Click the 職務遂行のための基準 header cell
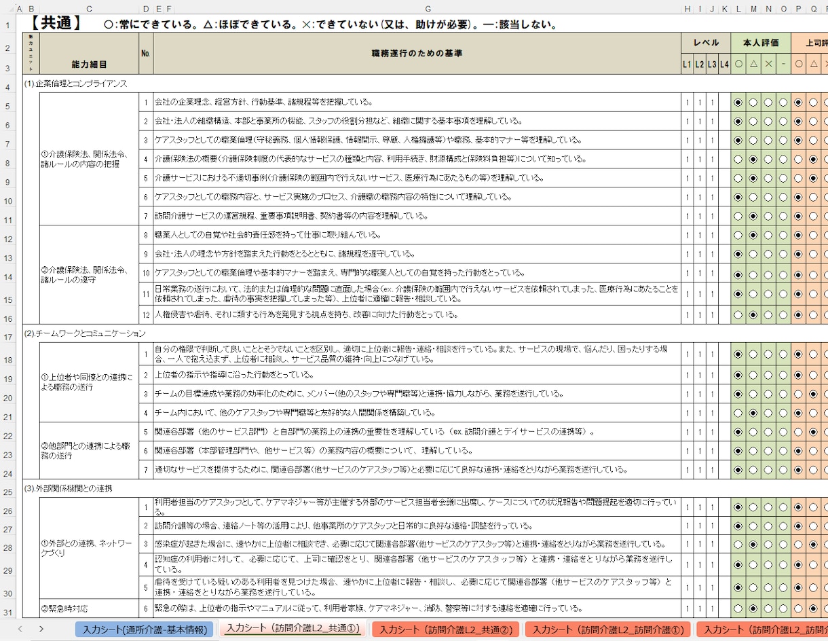Screen dimensions: 828x641 pyautogui.click(x=417, y=53)
